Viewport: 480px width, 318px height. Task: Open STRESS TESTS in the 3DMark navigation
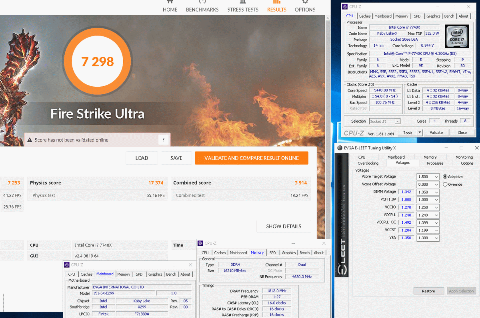click(x=243, y=6)
